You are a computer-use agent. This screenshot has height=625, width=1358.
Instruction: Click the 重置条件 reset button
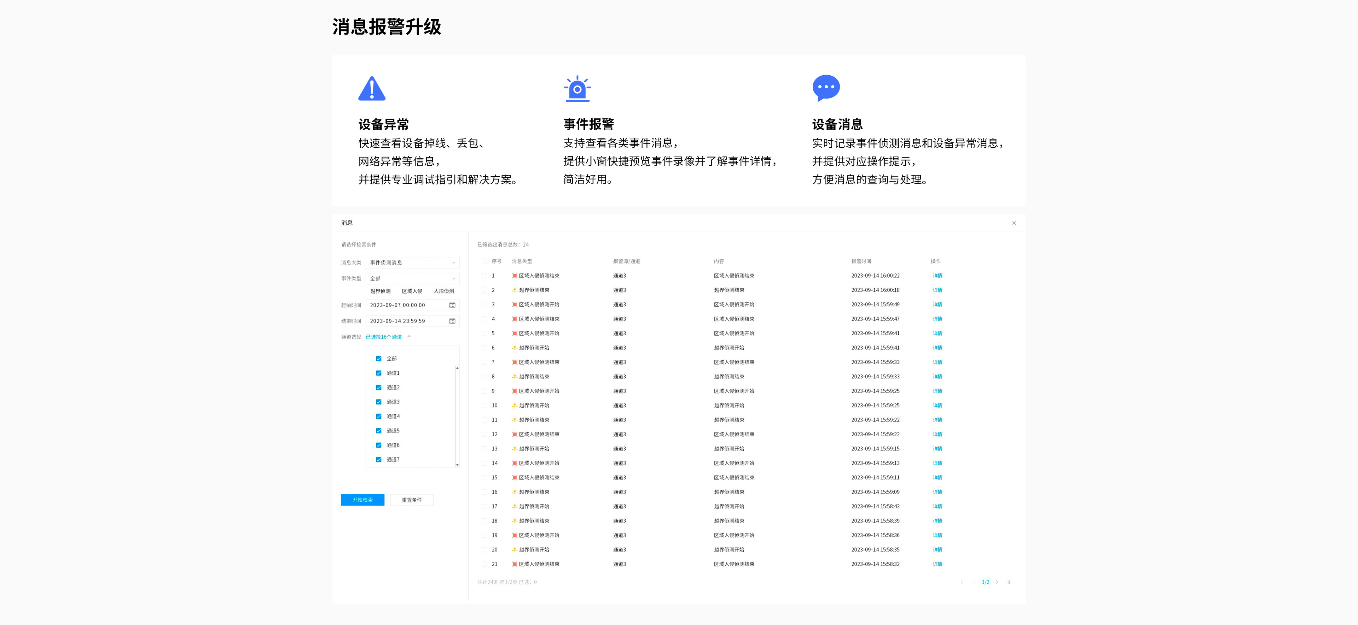[x=411, y=500]
